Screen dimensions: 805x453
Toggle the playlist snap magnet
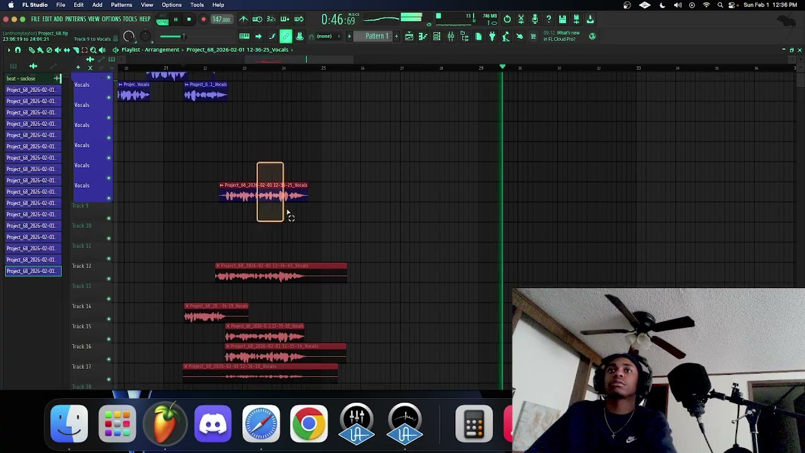18,50
